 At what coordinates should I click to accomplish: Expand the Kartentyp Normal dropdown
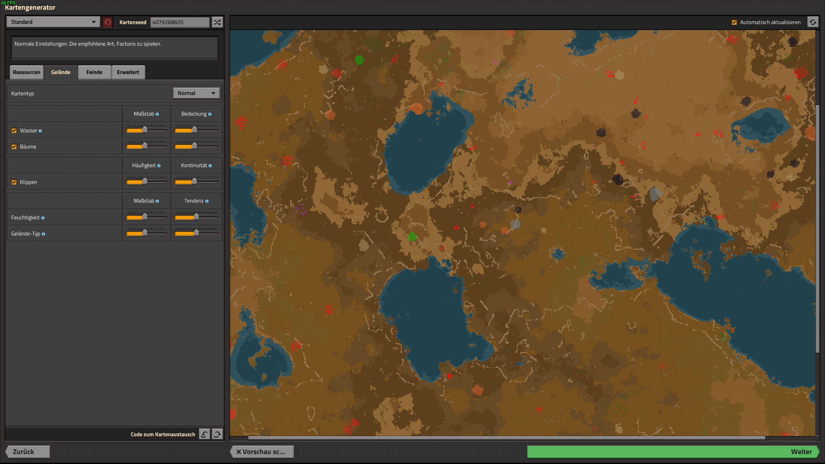coord(196,93)
